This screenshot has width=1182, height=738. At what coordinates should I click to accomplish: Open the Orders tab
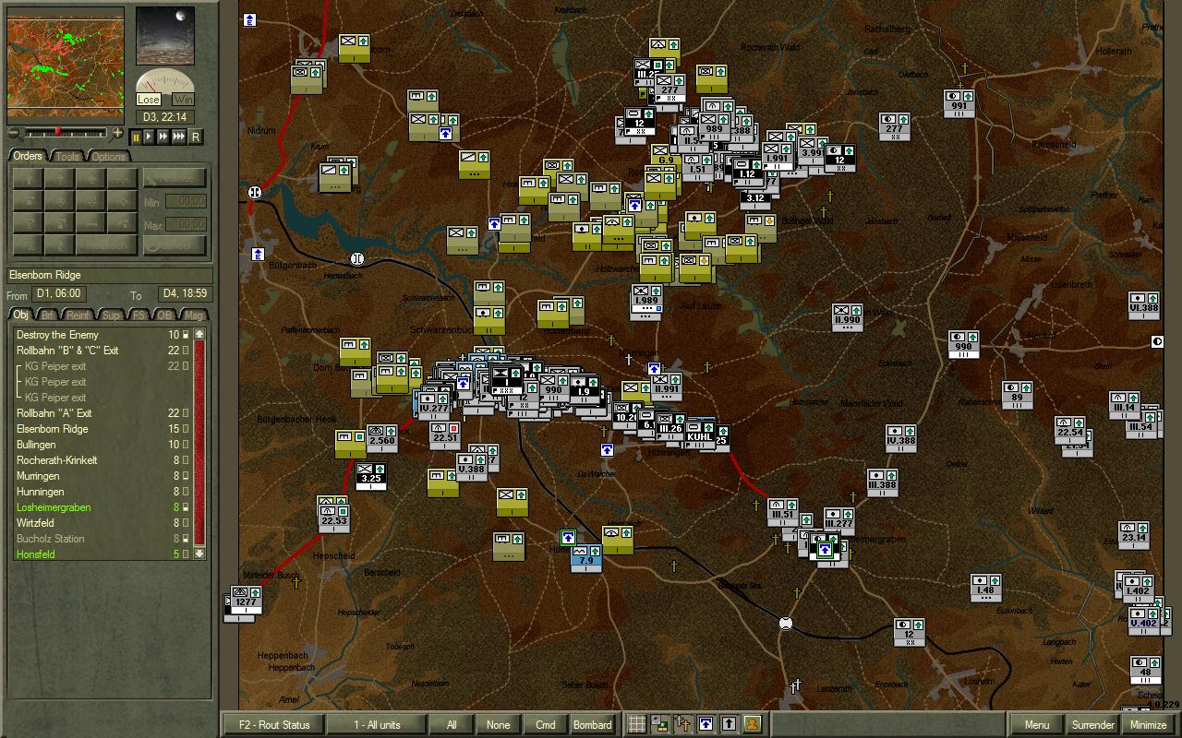(28, 156)
